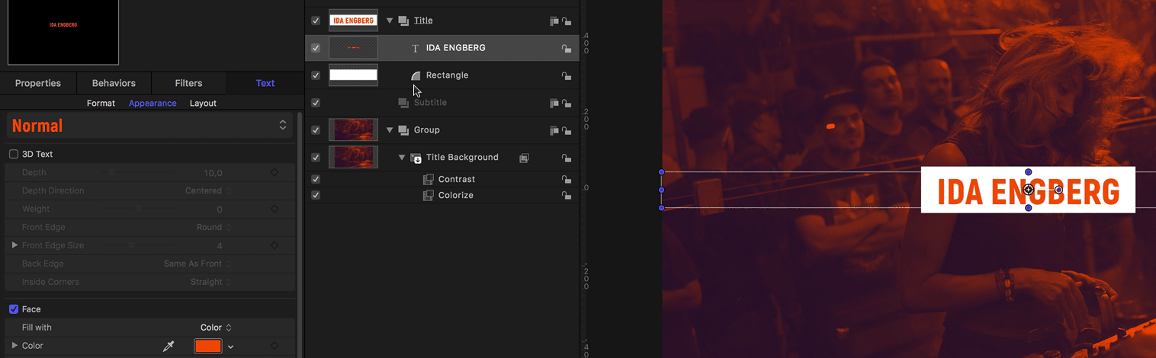1156x358 pixels.
Task: Click the Title group thumbnail
Action: (353, 21)
